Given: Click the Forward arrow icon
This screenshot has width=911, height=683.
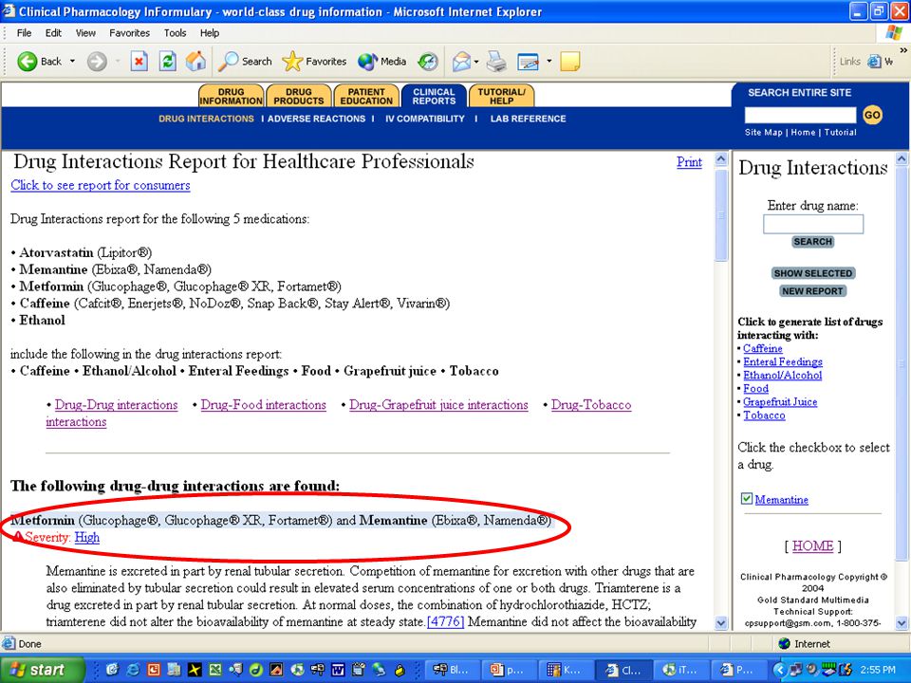Looking at the screenshot, I should point(97,61).
